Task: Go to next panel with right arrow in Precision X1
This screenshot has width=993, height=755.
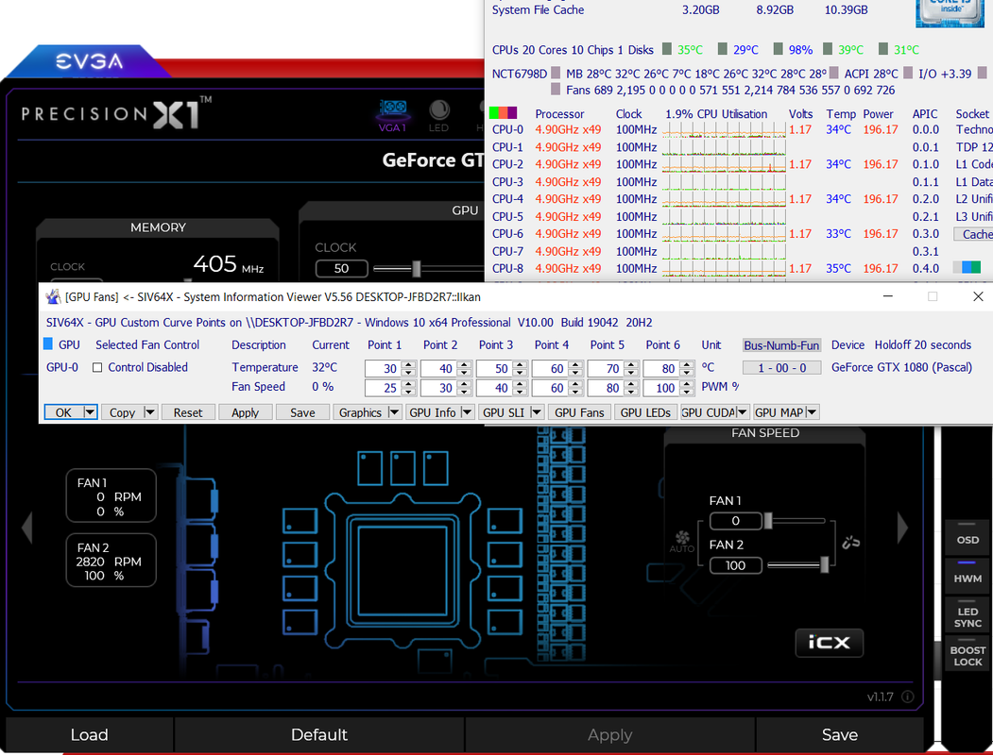Action: [902, 528]
